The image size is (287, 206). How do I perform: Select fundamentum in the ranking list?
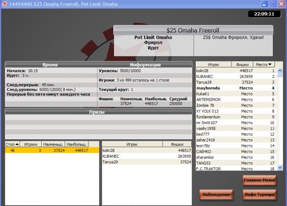236,117
